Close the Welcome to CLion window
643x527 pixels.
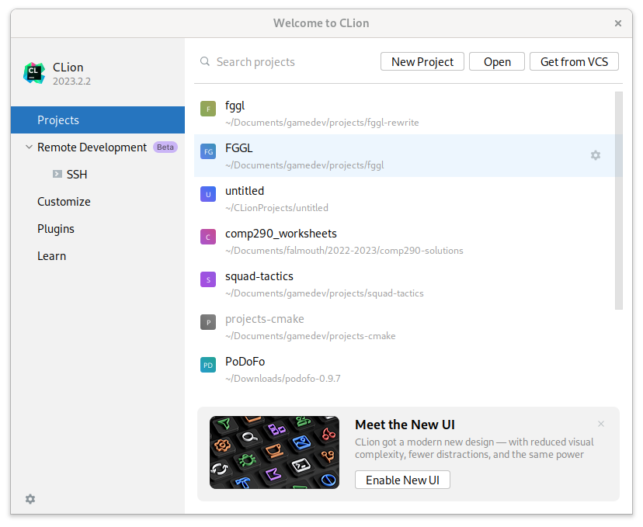click(618, 23)
